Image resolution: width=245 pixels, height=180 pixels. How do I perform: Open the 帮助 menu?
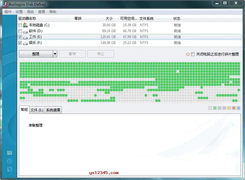click(x=53, y=12)
